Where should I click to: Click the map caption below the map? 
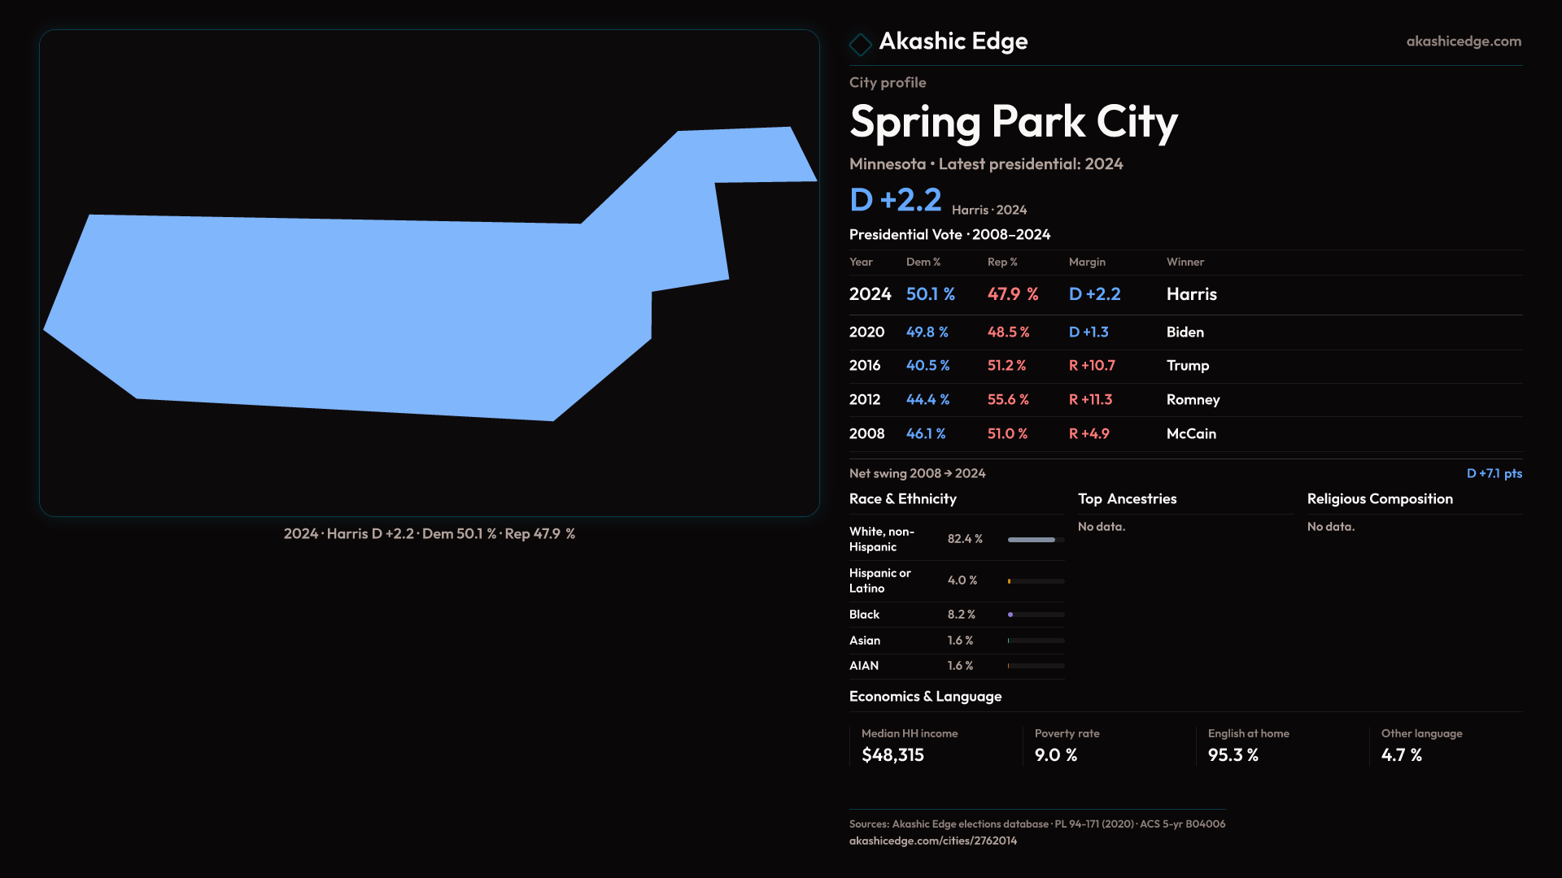coord(429,534)
